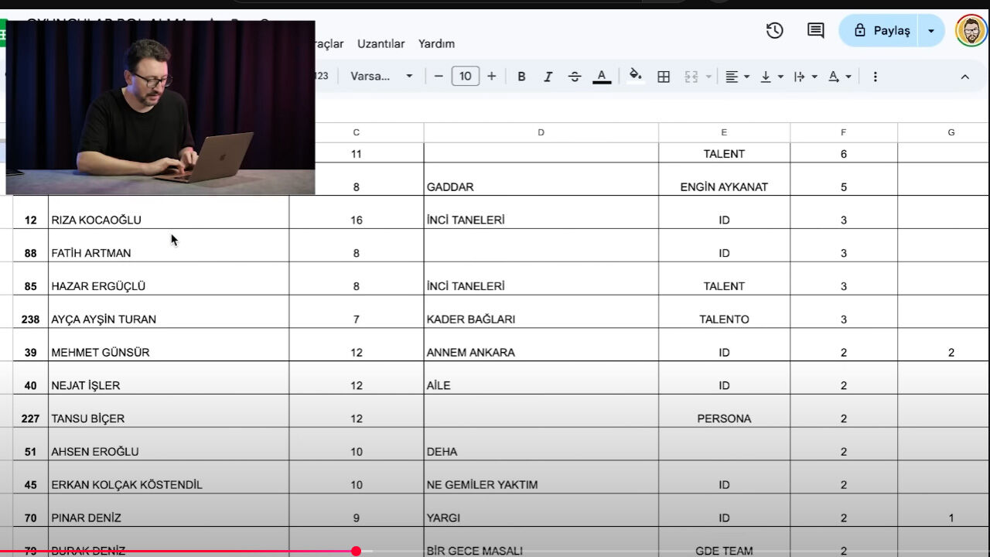Screen dimensions: 990x557
Task: Toggle bold formatting
Action: pyautogui.click(x=521, y=77)
